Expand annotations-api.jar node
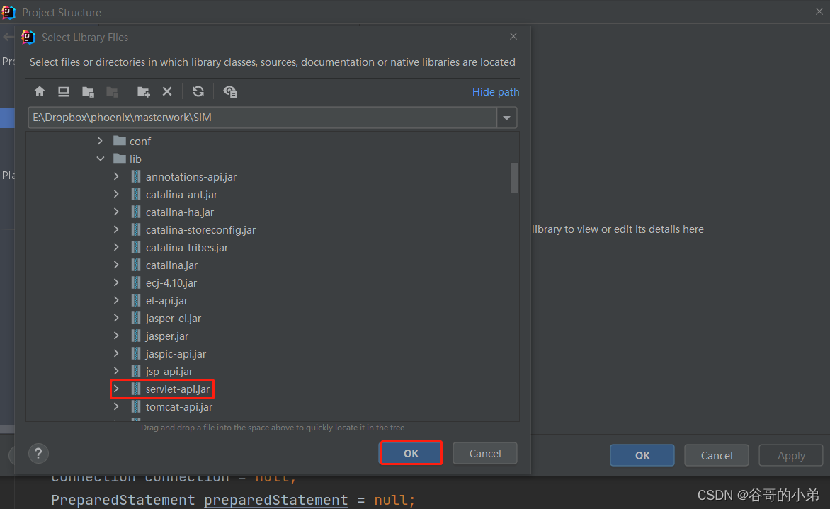This screenshot has height=509, width=830. pos(116,177)
